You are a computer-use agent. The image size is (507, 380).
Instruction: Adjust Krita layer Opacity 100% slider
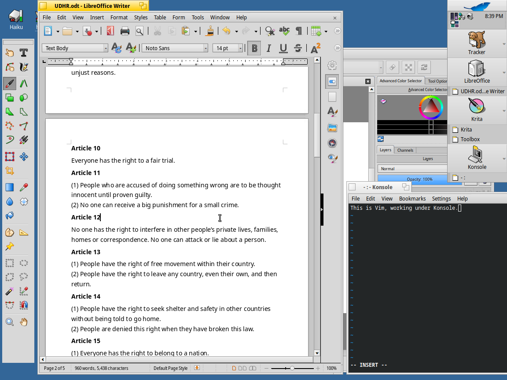pos(412,179)
